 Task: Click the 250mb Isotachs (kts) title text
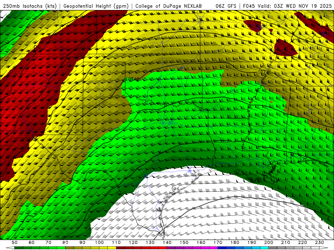pos(29,6)
